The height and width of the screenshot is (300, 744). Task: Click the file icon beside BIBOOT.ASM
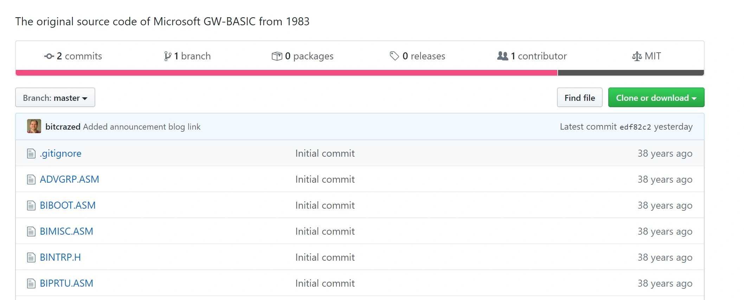click(x=31, y=206)
